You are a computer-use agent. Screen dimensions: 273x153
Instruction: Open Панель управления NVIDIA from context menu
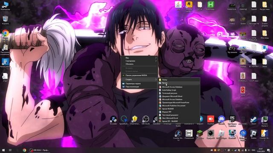139,76
